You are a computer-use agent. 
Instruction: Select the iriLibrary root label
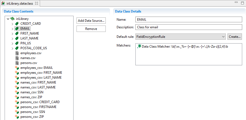click(x=22, y=19)
